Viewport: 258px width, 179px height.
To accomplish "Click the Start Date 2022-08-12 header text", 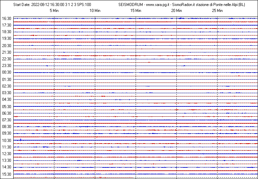I will (52, 5).
